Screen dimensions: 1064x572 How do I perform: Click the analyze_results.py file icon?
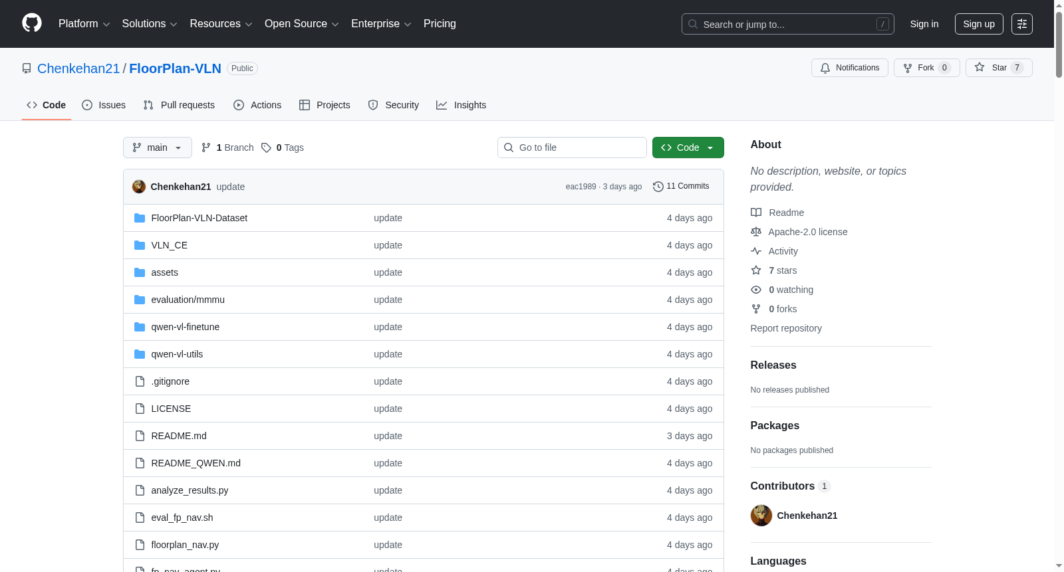(140, 490)
